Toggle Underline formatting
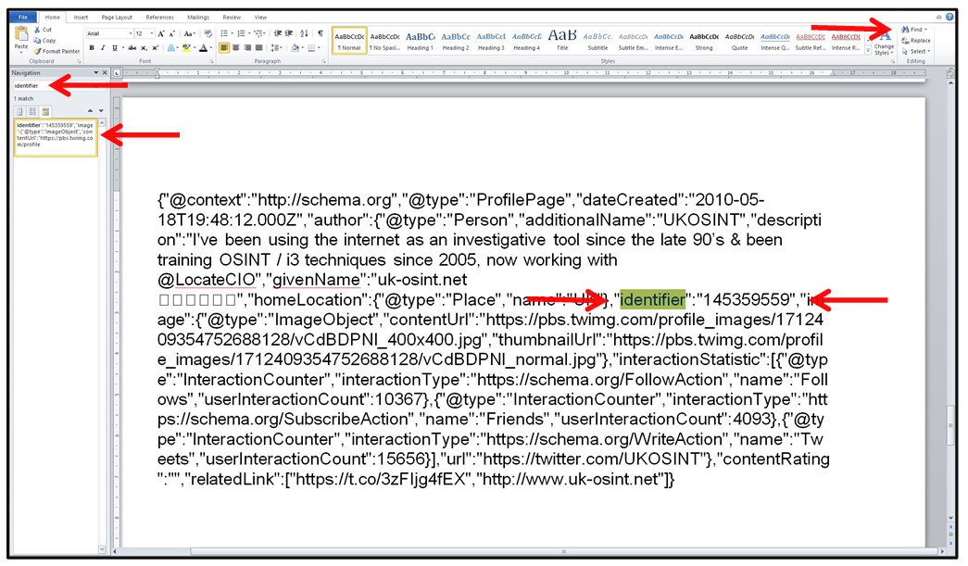Image resolution: width=968 pixels, height=566 pixels. coord(114,47)
